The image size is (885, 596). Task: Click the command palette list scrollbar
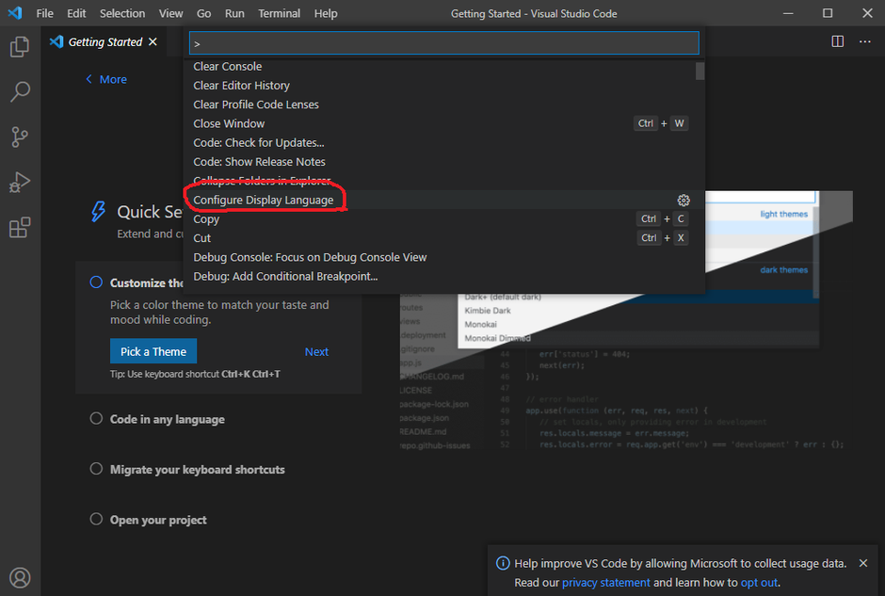pyautogui.click(x=700, y=72)
